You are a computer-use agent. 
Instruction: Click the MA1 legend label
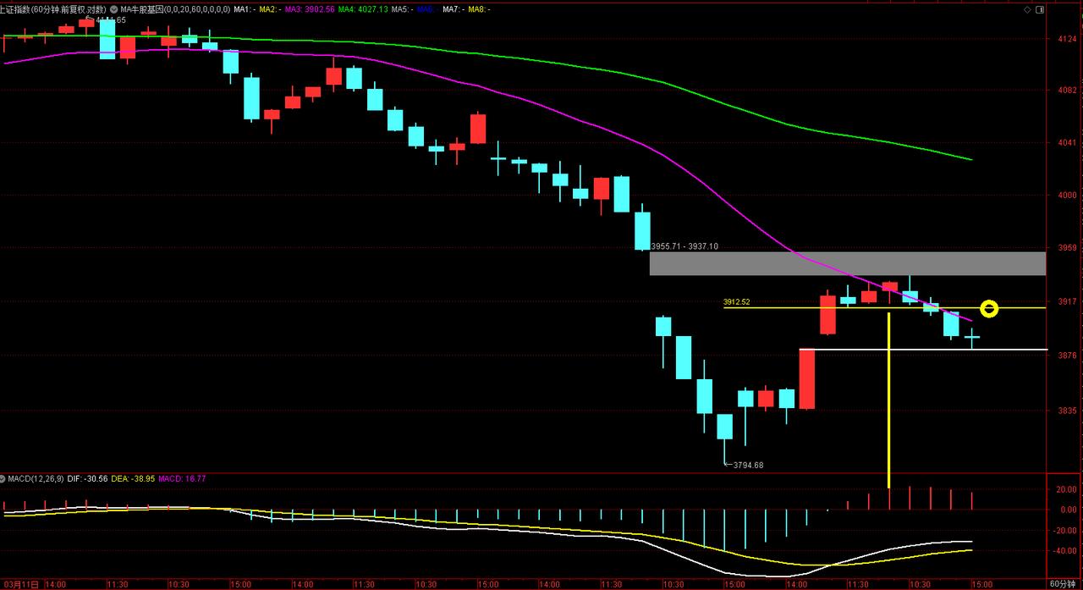[244, 8]
